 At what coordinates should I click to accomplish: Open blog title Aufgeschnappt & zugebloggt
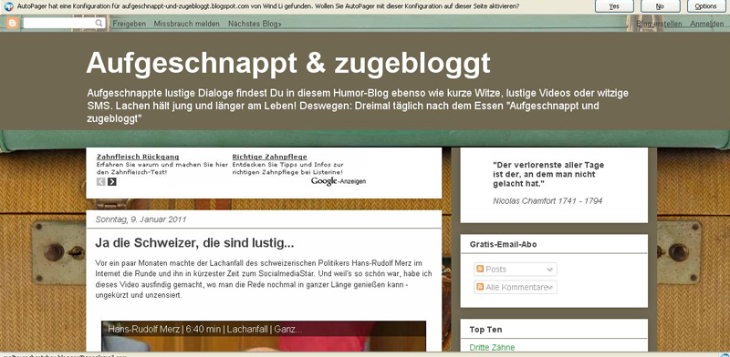[288, 62]
